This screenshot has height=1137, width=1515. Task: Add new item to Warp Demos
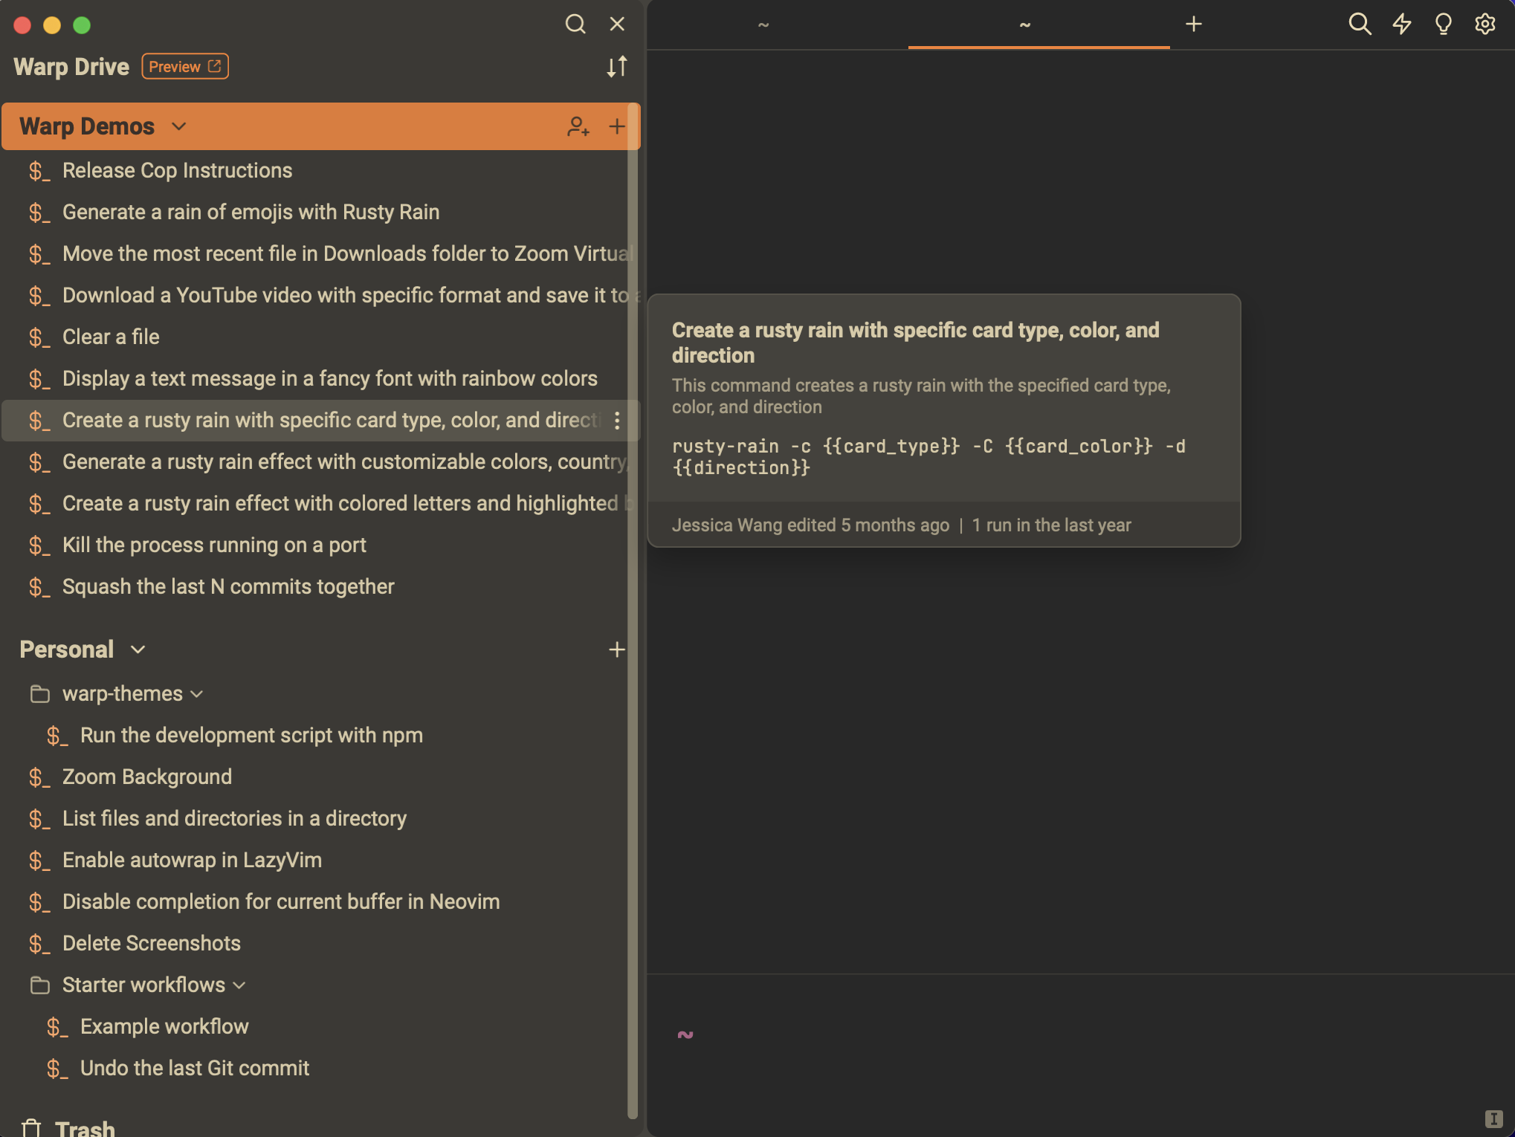pyautogui.click(x=616, y=126)
